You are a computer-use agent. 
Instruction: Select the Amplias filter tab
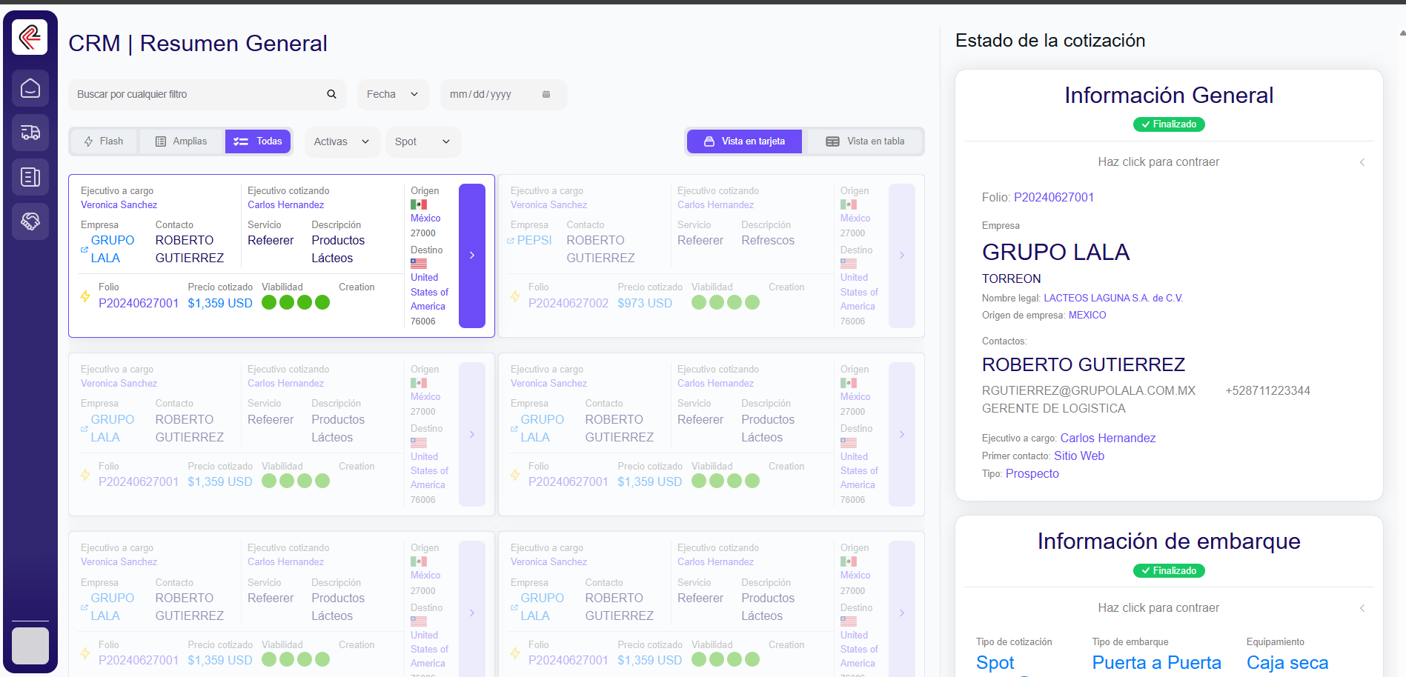[x=182, y=141]
